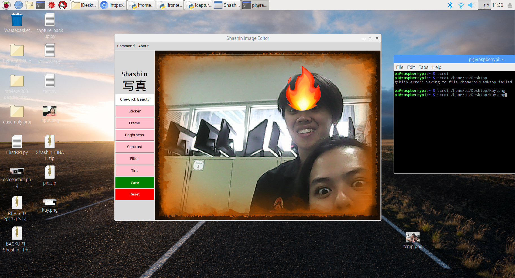Click the 11:30 clock in the panel
The image size is (515, 278).
(498, 5)
